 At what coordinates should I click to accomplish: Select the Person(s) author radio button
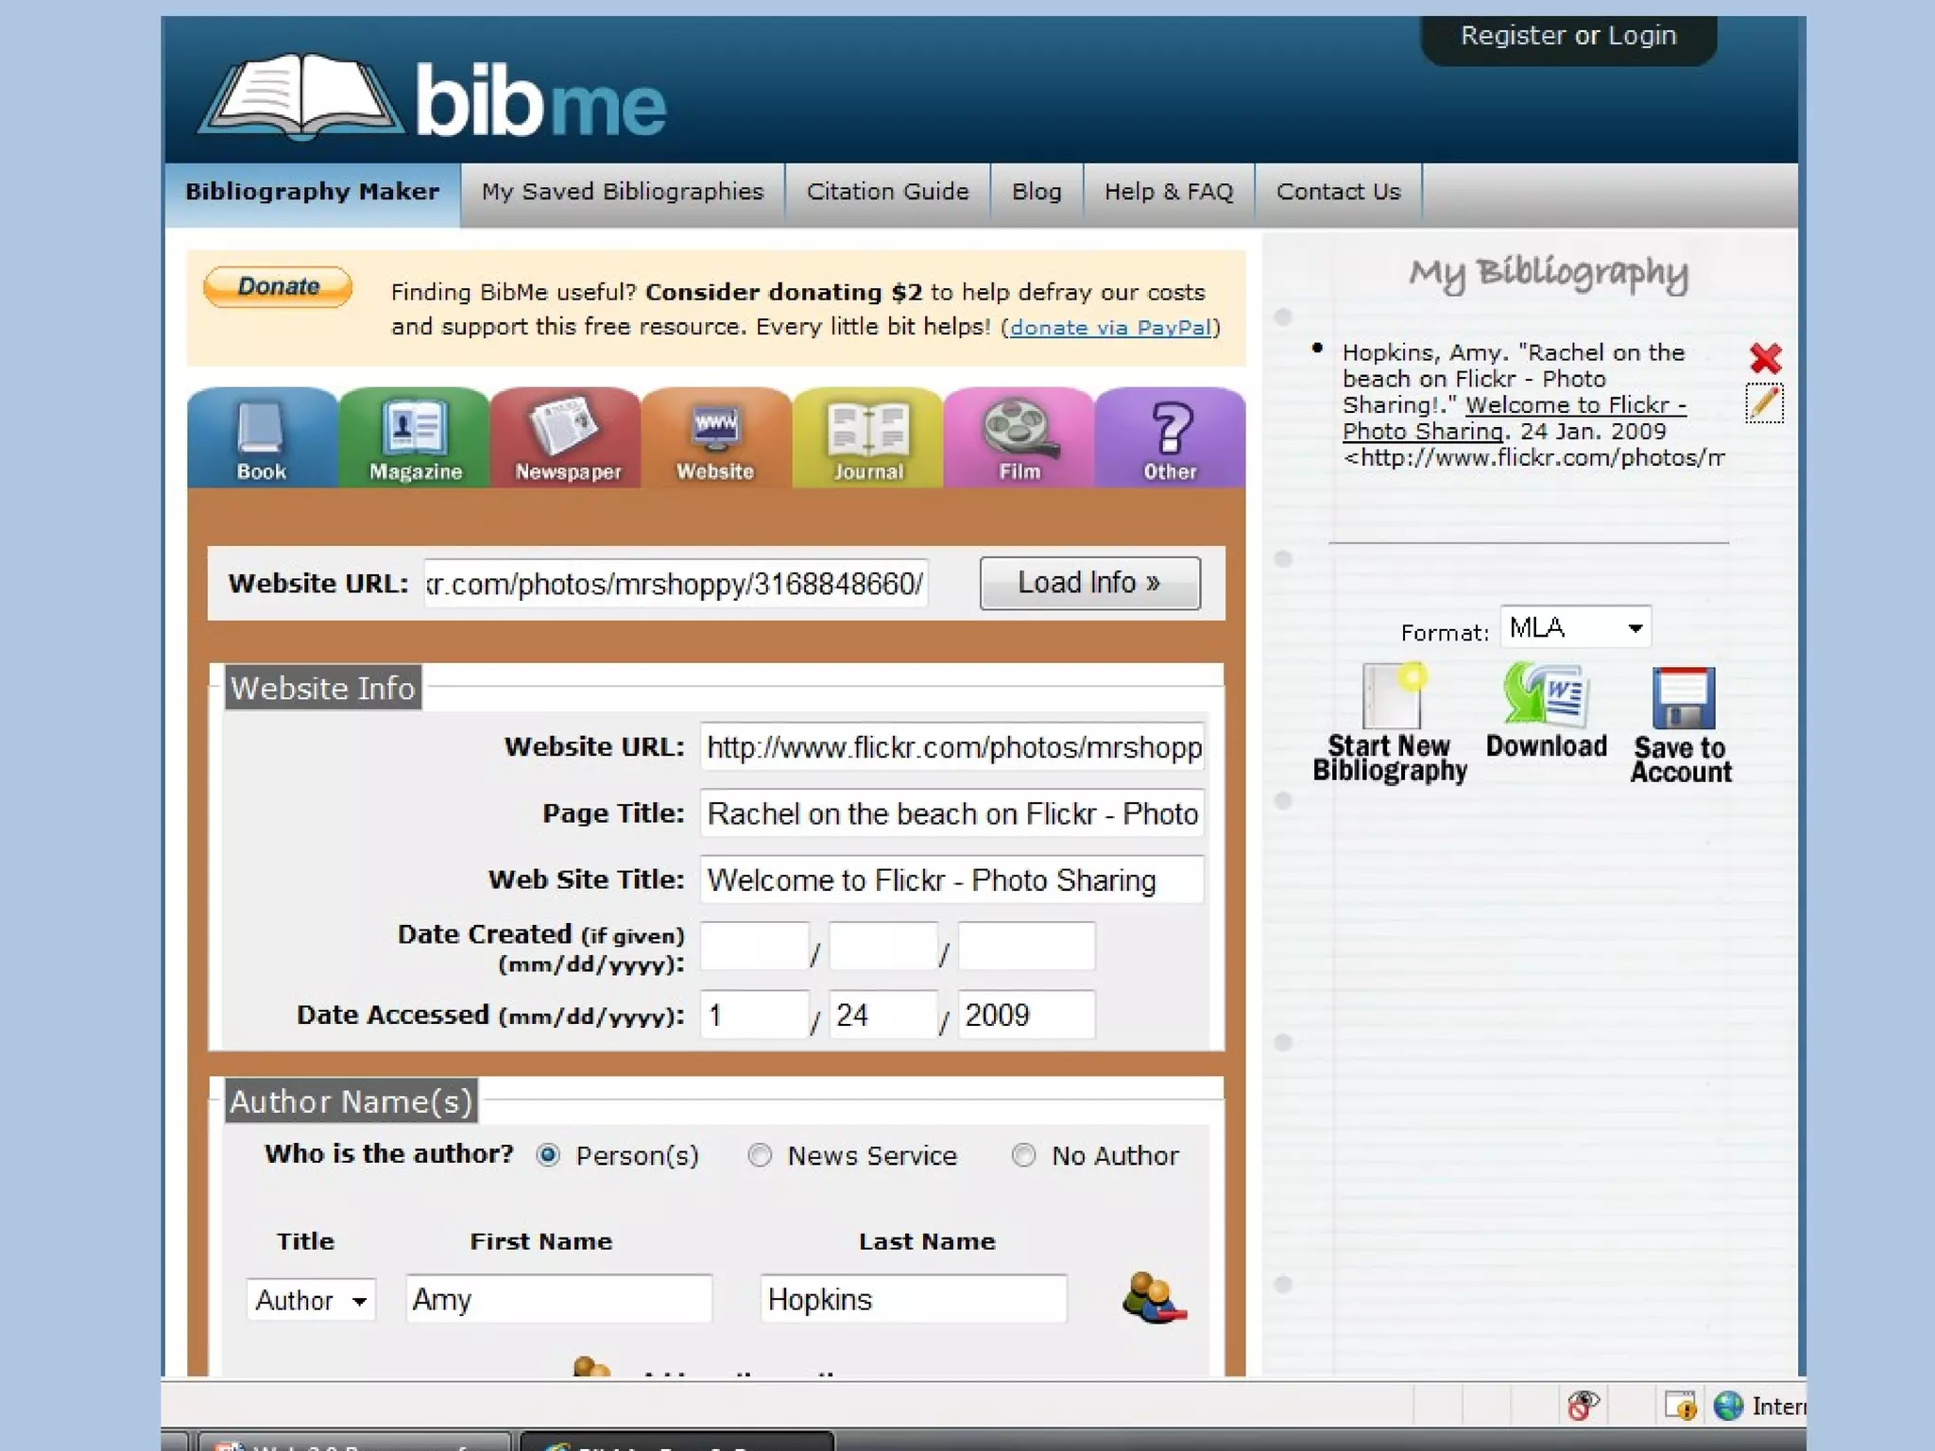click(x=548, y=1155)
